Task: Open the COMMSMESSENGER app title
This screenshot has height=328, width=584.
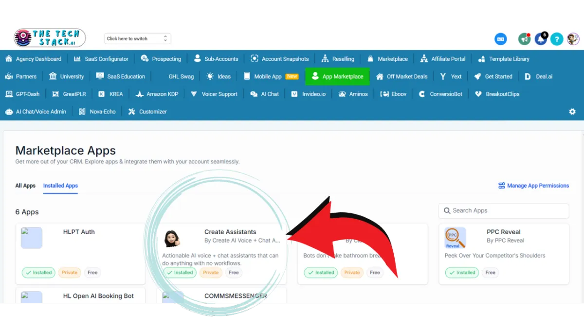Action: tap(236, 296)
